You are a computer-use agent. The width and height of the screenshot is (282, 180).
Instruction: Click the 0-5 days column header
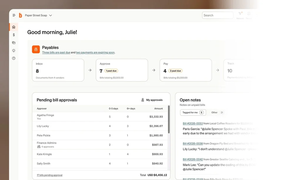(x=113, y=109)
